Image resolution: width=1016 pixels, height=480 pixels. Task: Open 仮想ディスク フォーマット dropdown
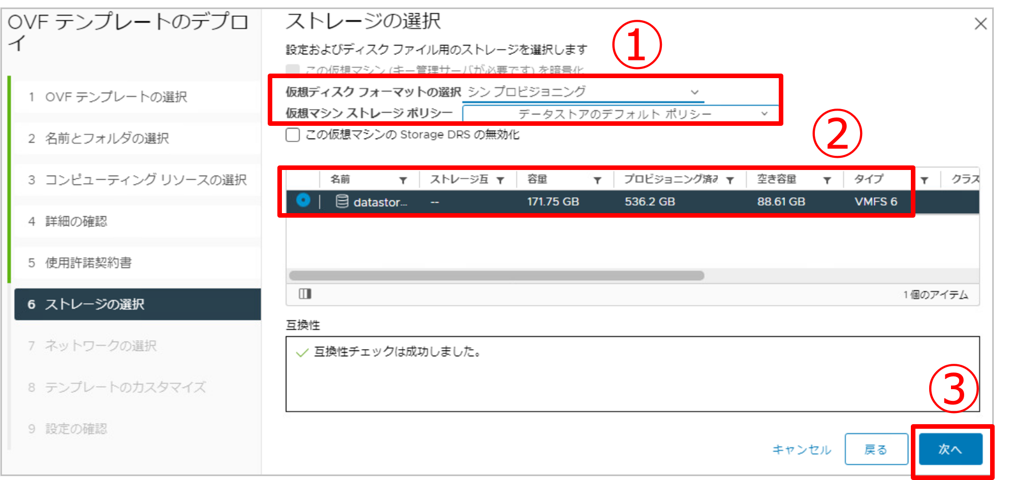[583, 92]
